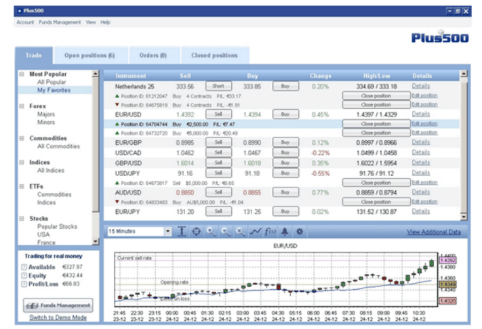Click the red arrow of position 64675819

[117, 105]
